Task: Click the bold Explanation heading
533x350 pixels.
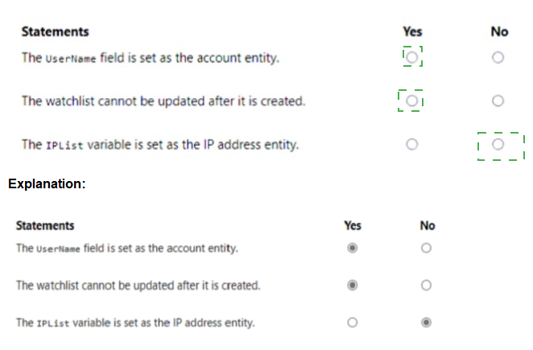Action: 47,184
